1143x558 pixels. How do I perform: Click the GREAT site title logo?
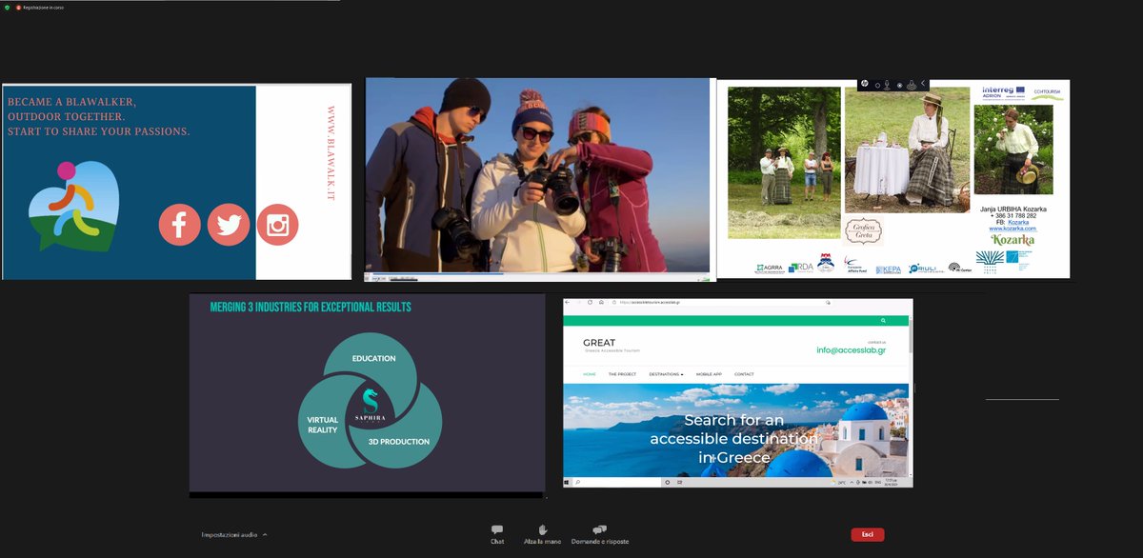pyautogui.click(x=599, y=343)
